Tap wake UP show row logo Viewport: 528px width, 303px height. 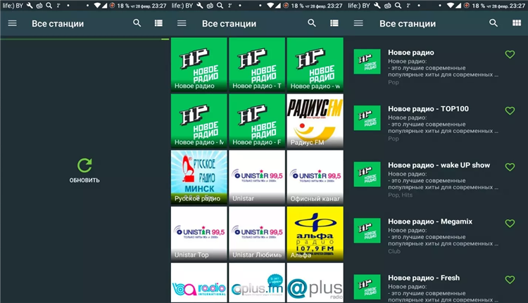pos(367,174)
